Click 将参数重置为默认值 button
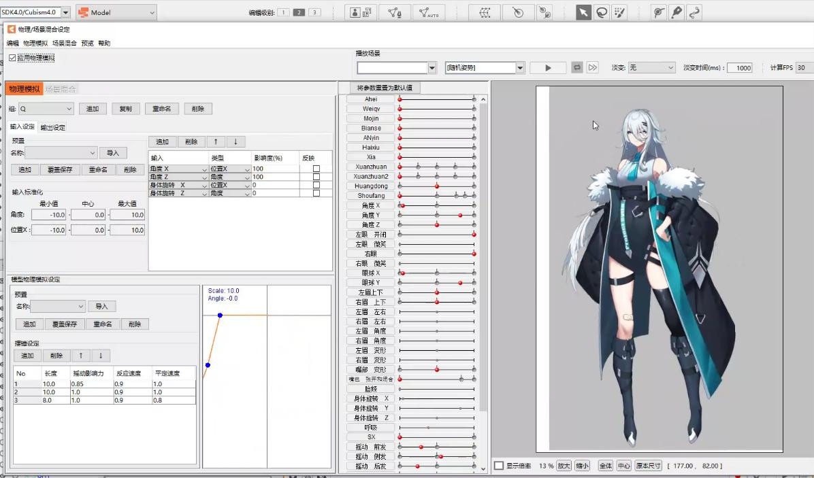 (x=385, y=88)
